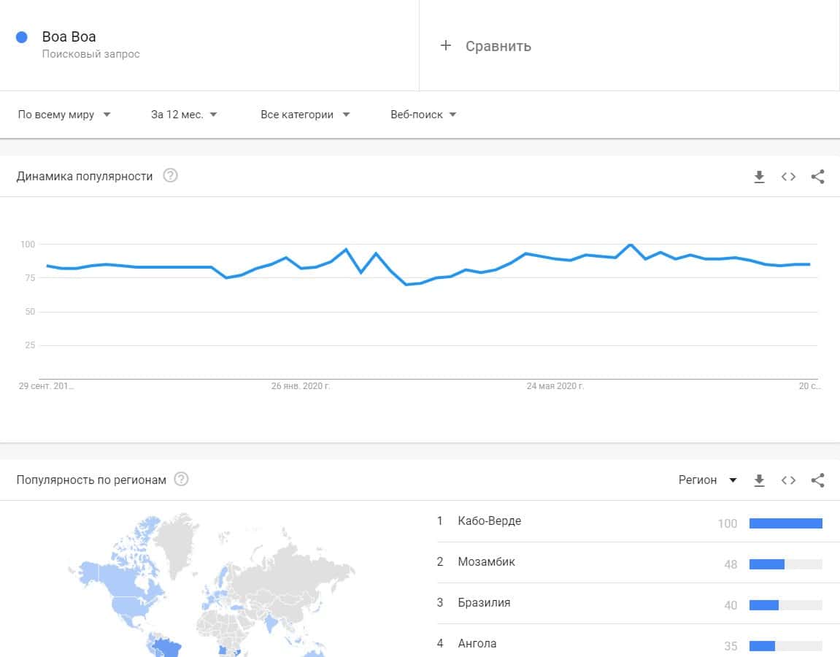Open the За 12 мес. time range dropdown
The width and height of the screenshot is (840, 657).
(184, 115)
